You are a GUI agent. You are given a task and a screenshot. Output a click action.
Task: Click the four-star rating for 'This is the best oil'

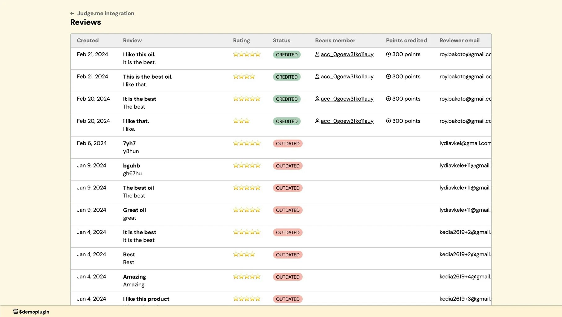click(244, 76)
